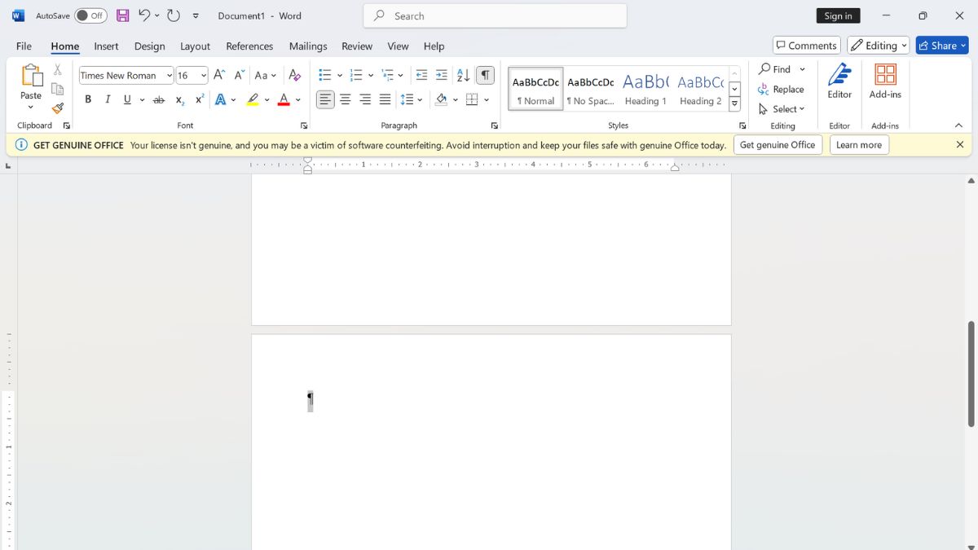Click Replace in Editing group

[782, 89]
